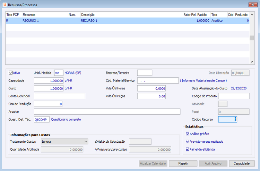Click the list scroll down arrow
Viewport: 260px width, 171px height.
pos(252,62)
